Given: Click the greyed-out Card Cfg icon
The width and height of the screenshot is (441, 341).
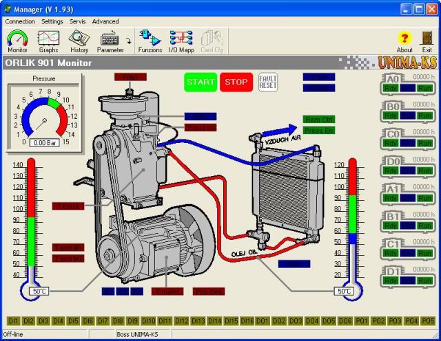Looking at the screenshot, I should point(212,41).
